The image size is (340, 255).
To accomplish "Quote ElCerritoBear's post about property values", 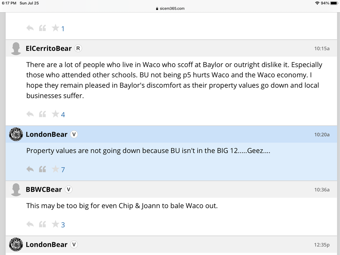I will 42,114.
